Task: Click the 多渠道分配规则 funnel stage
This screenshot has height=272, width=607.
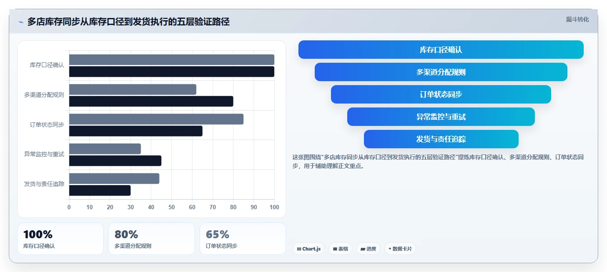Action: tap(441, 72)
